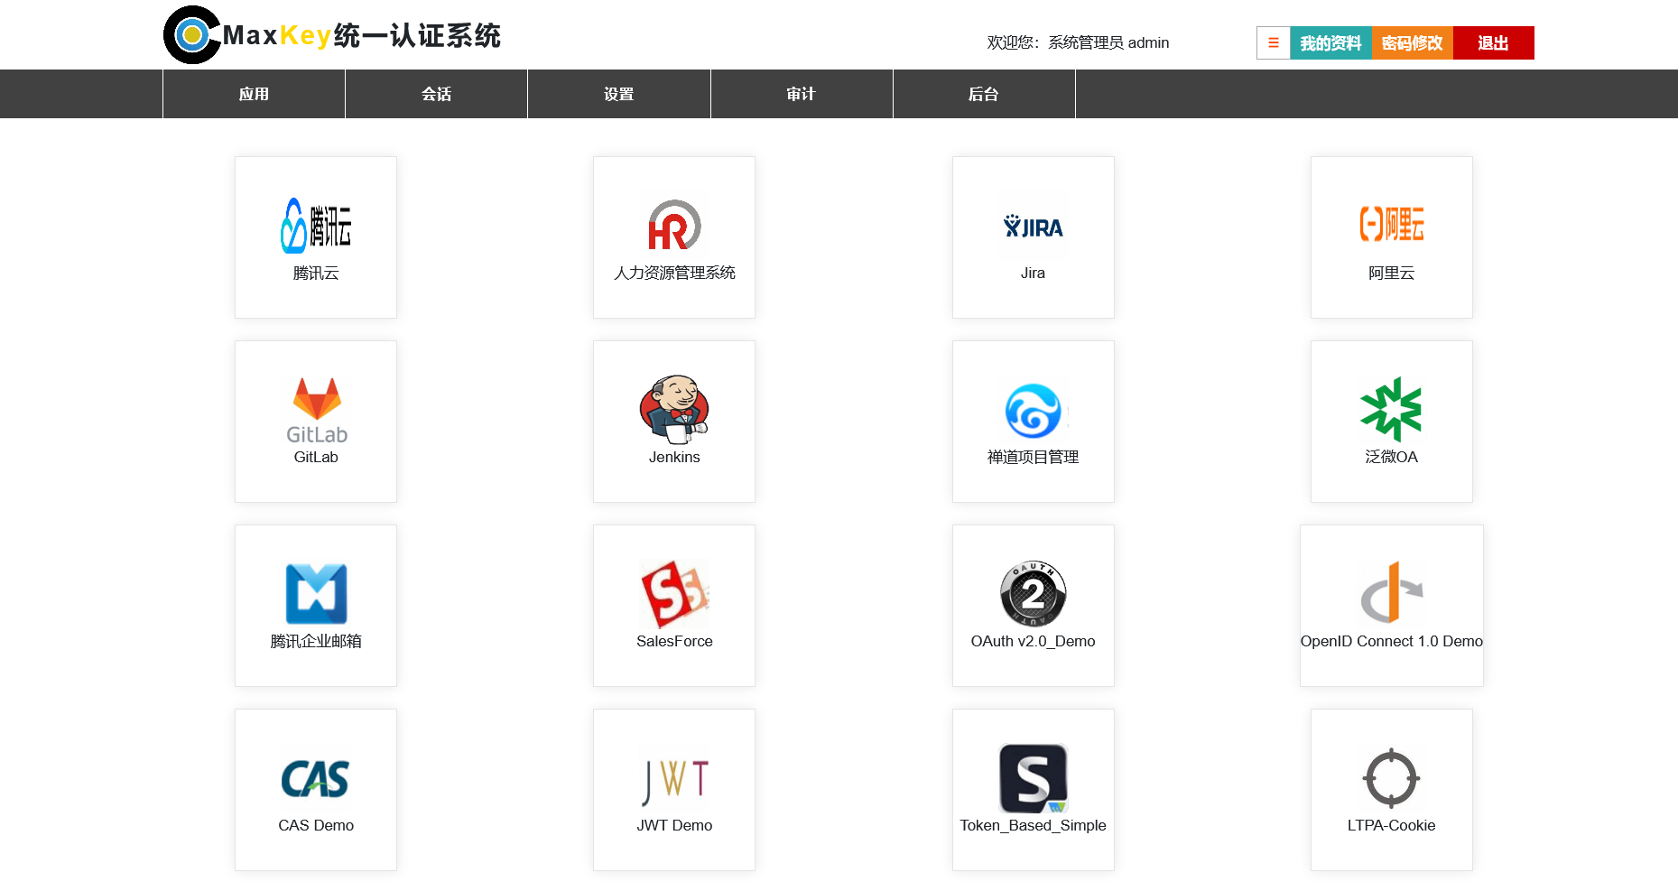Click the 腾讯企业邮箱 caption
The image size is (1678, 891).
point(316,641)
